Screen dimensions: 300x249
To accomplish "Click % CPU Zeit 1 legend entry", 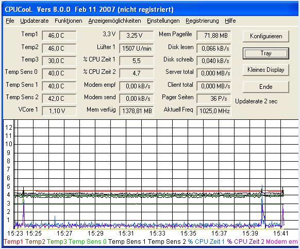I will pyautogui.click(x=206, y=242).
